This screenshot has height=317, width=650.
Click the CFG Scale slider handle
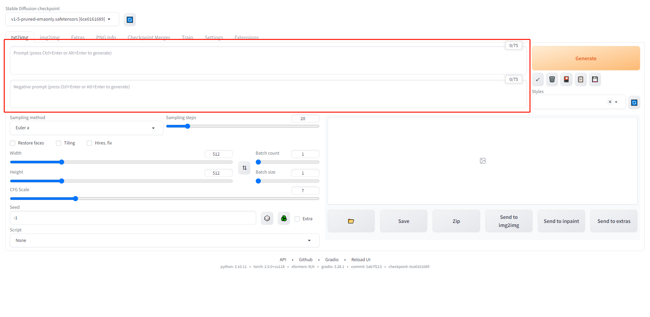tap(75, 199)
